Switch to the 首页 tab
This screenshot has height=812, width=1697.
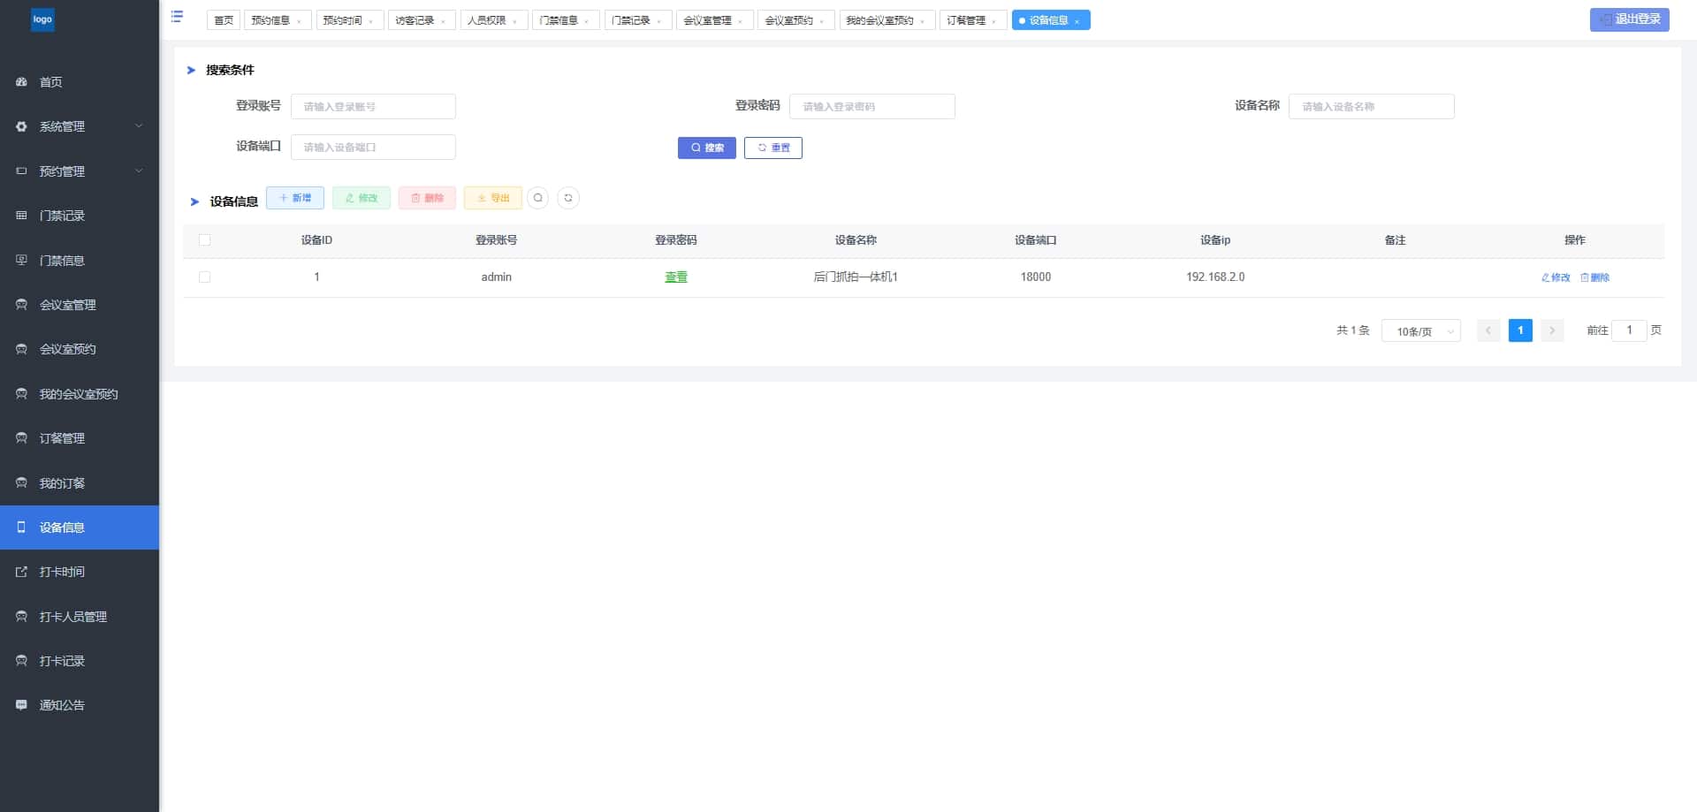point(224,20)
